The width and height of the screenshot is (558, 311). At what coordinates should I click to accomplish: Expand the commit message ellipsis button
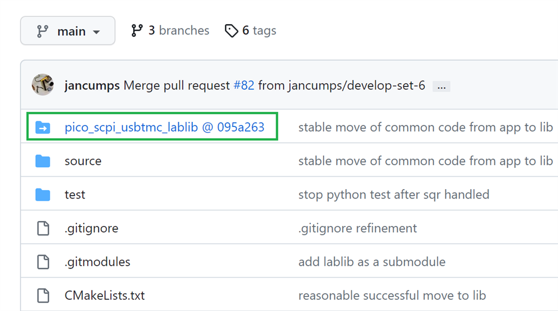pos(441,87)
